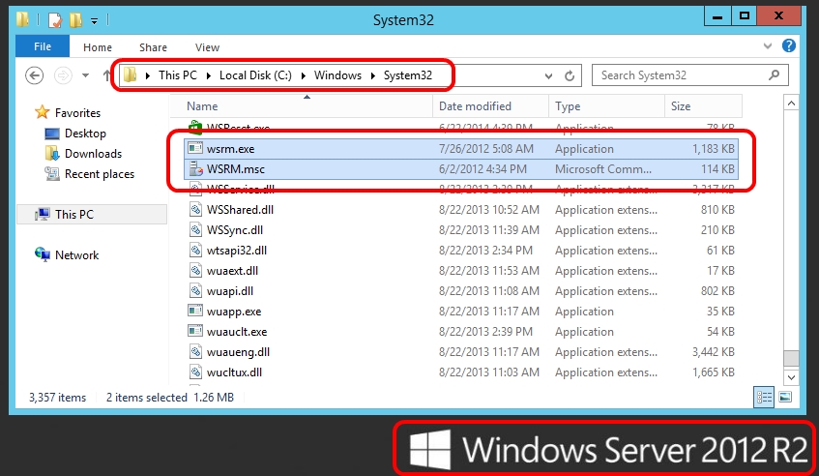This screenshot has height=476, width=819.
Task: Open Downloads in navigation pane
Action: [x=93, y=154]
